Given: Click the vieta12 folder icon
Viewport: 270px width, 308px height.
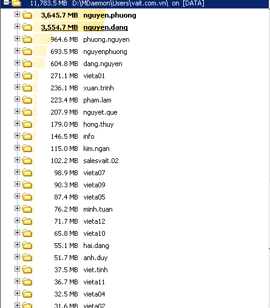Looking at the screenshot, I should tap(27, 221).
